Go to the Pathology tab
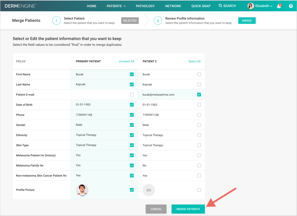Viewport: 297px width, 216px height. coord(145,6)
